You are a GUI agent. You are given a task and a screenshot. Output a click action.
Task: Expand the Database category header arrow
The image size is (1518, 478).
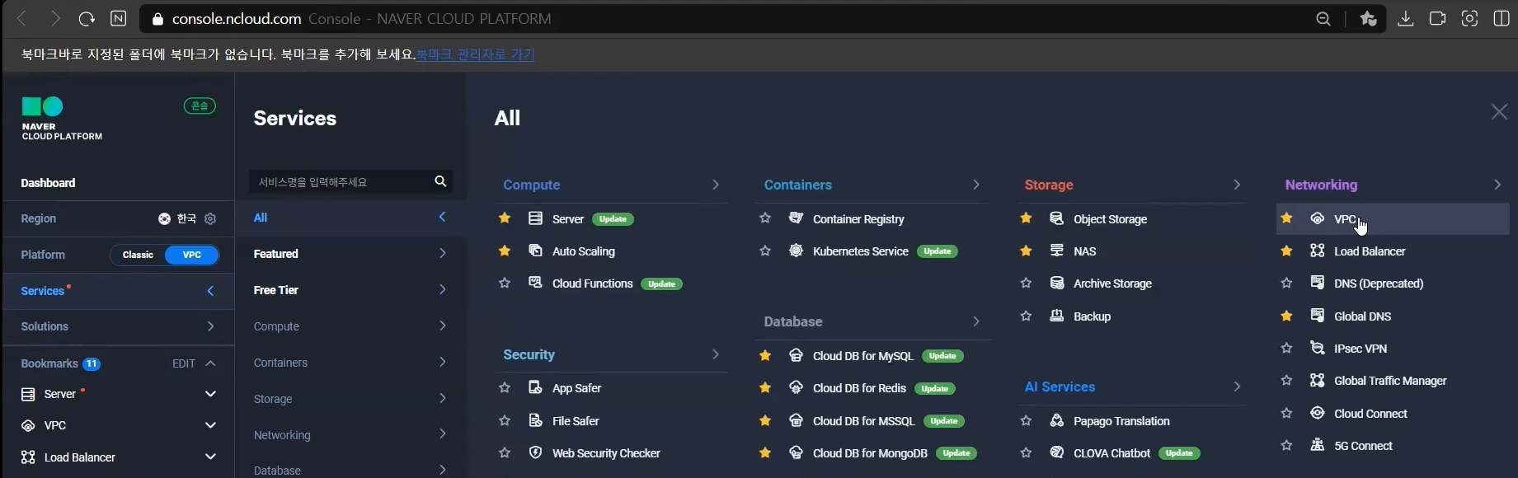(975, 321)
